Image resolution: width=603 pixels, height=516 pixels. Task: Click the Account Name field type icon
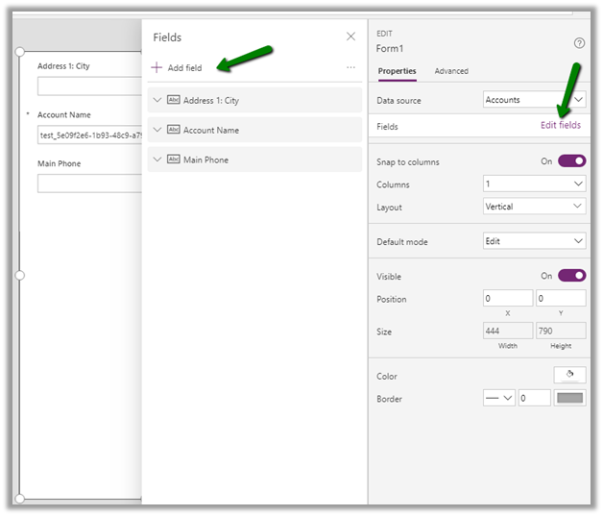coord(174,130)
